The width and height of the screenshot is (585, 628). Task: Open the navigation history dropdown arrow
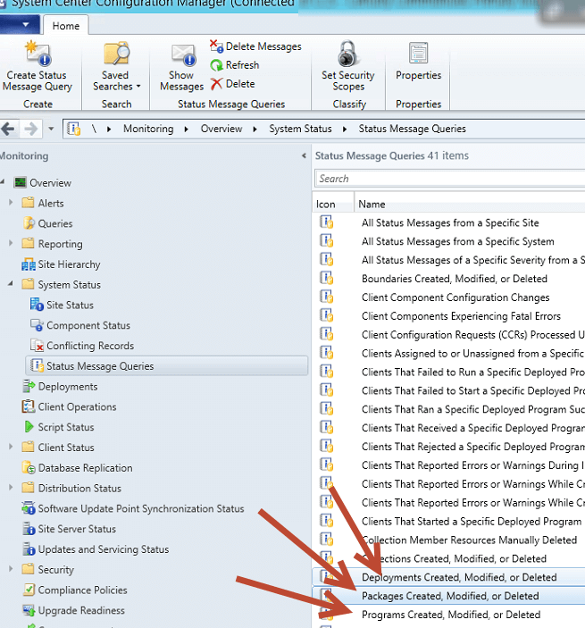click(x=51, y=129)
